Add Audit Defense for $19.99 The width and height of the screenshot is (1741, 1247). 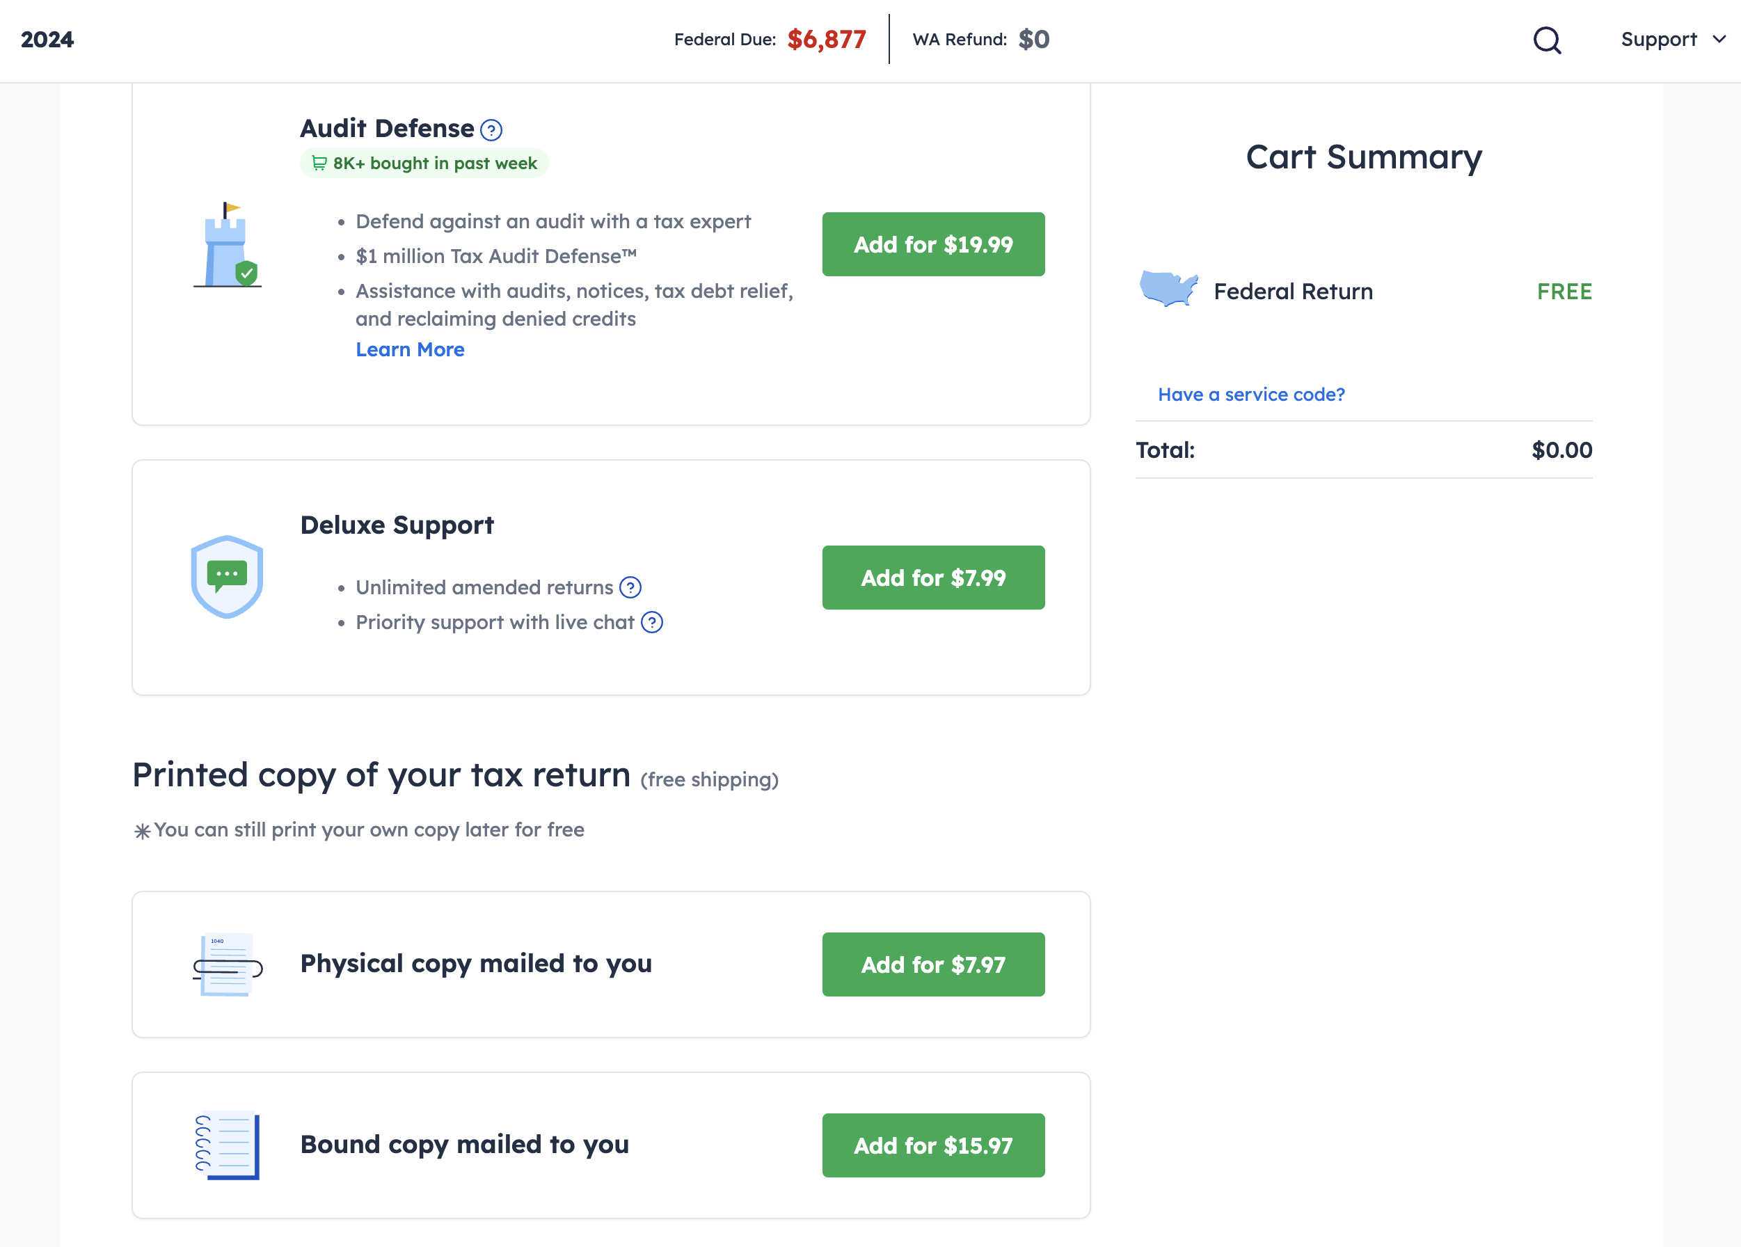click(x=932, y=244)
